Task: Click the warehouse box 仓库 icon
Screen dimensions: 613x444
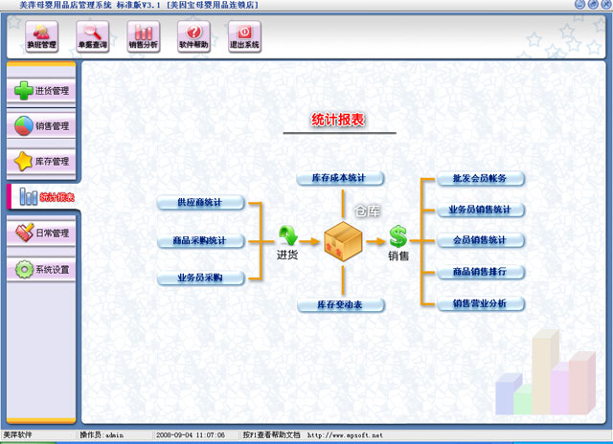Action: pos(343,241)
